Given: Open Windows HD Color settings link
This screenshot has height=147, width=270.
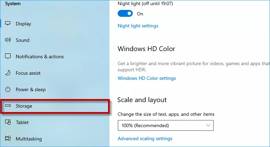Looking at the screenshot, I should tap(147, 78).
